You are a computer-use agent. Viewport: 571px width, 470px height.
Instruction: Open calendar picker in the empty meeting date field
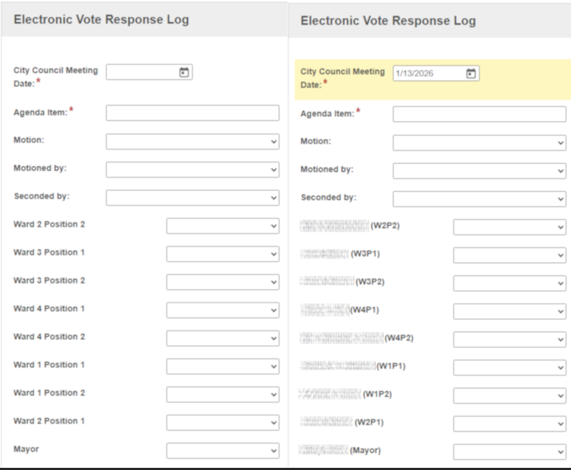184,72
